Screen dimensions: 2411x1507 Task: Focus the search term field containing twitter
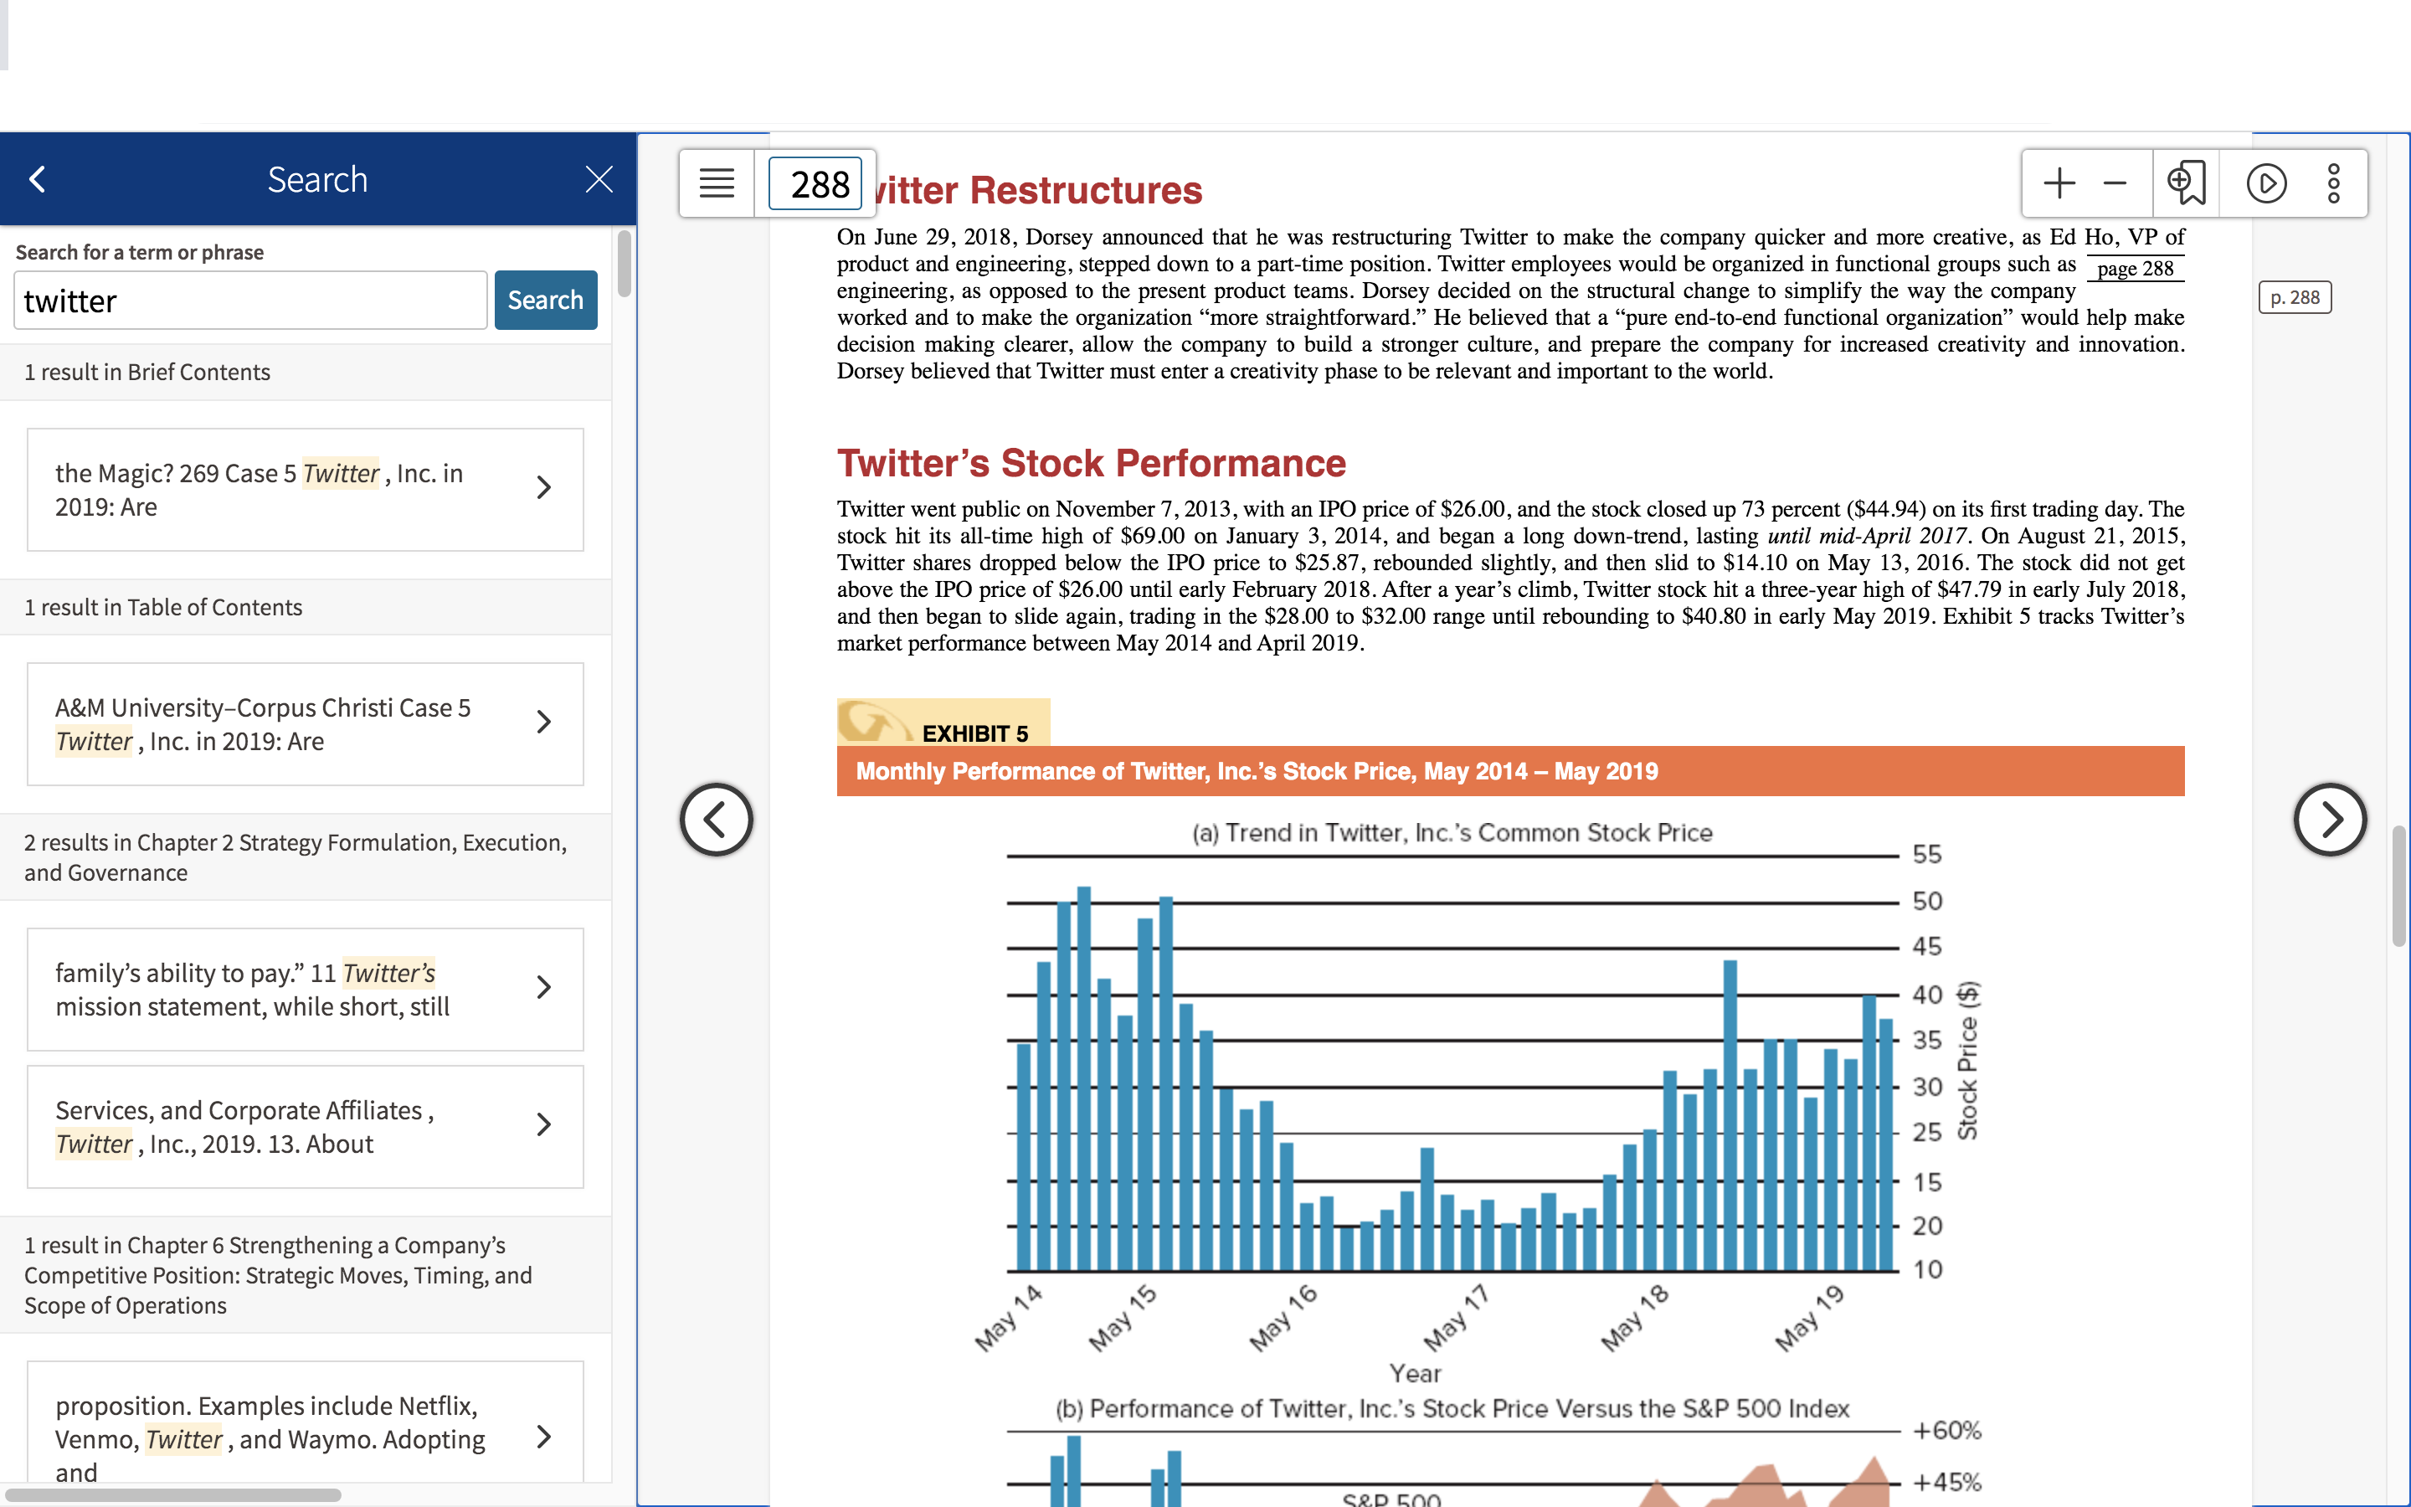coord(250,300)
